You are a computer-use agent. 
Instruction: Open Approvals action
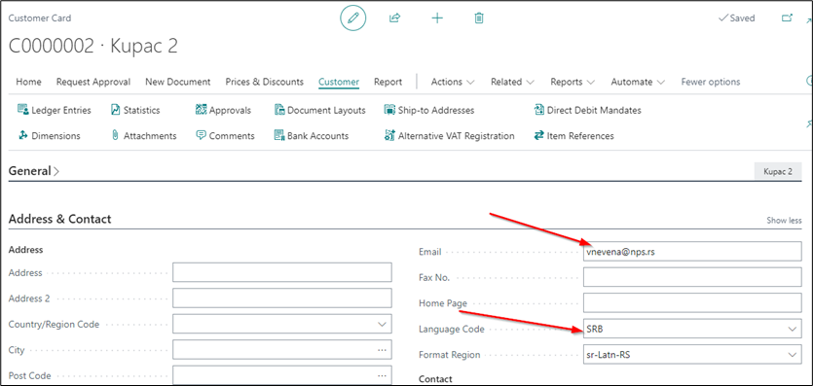pos(224,110)
